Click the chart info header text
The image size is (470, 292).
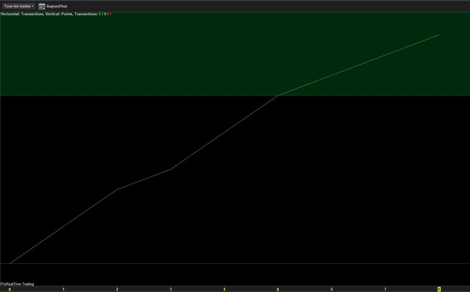56,14
